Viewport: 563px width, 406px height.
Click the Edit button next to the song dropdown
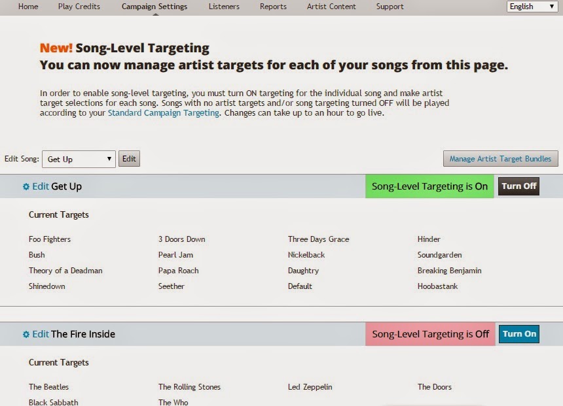129,158
